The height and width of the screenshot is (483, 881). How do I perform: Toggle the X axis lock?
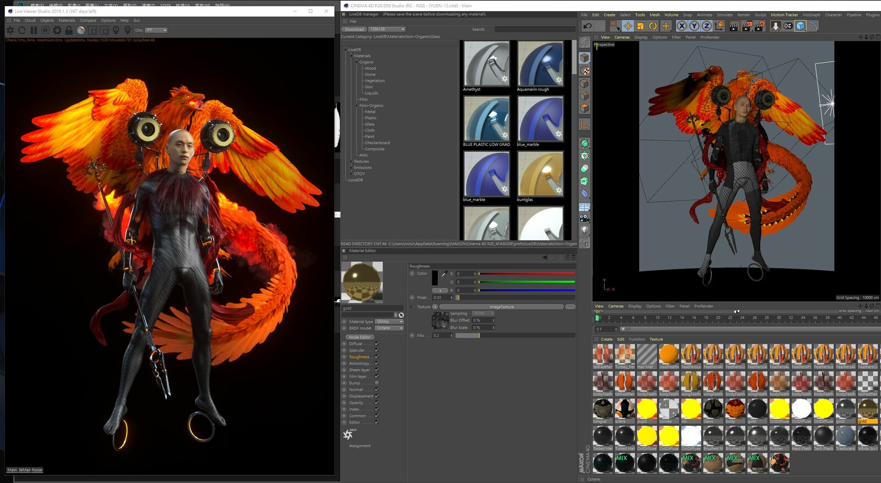tap(682, 26)
